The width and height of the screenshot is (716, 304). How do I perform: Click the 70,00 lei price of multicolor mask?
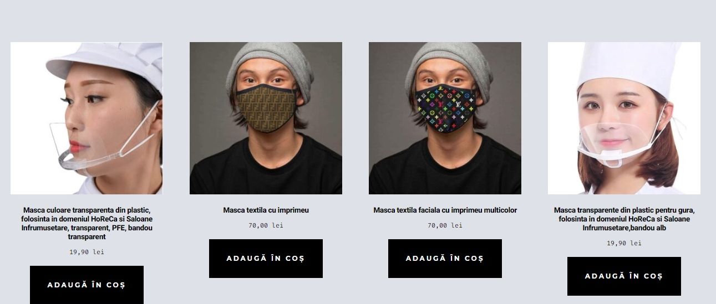click(x=445, y=225)
